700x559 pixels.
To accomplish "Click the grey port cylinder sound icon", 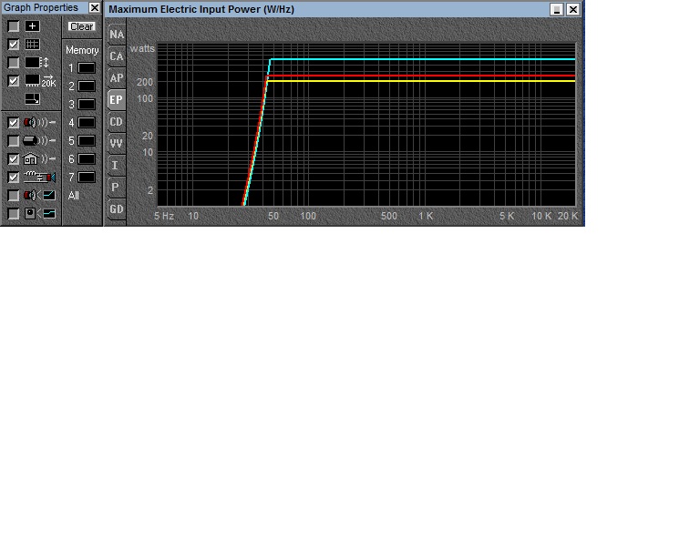I will (40, 140).
